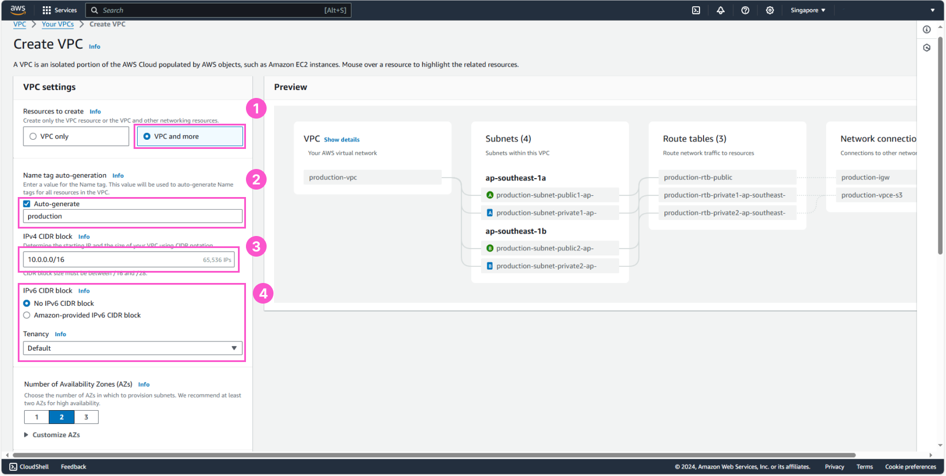
Task: Open the notifications bell
Action: click(x=721, y=10)
